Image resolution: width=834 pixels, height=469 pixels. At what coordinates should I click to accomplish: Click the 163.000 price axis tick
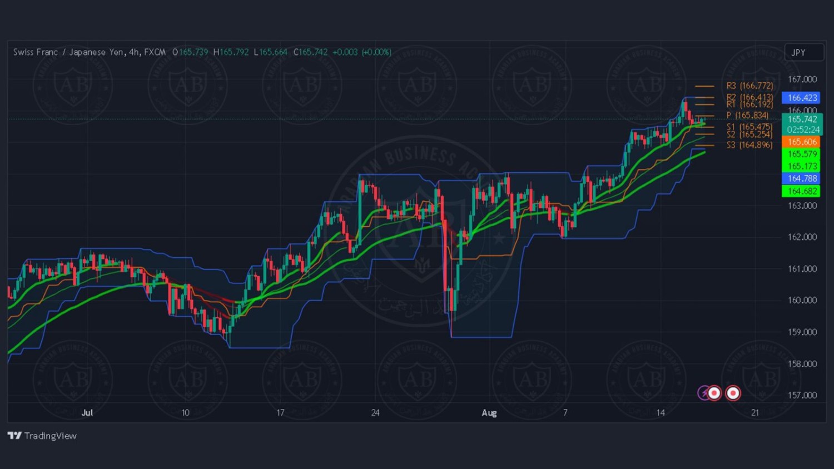click(802, 206)
